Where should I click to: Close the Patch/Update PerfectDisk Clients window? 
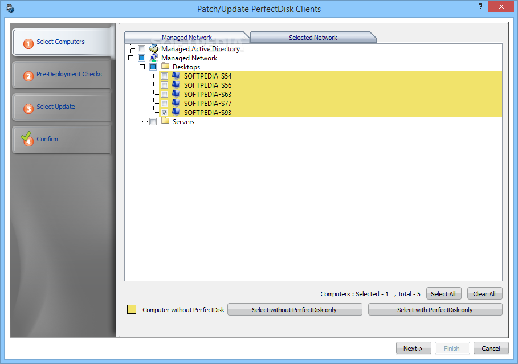pos(501,6)
